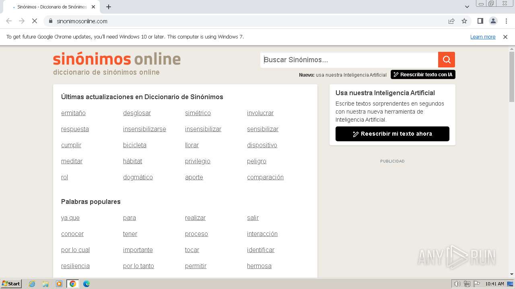Image resolution: width=515 pixels, height=289 pixels.
Task: Open synonym link ermitaño
Action: [73, 113]
